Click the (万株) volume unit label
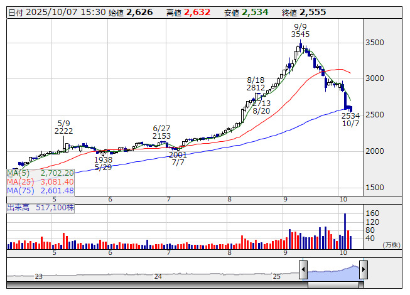Screen dimensions: 410x295 pyautogui.click(x=391, y=245)
